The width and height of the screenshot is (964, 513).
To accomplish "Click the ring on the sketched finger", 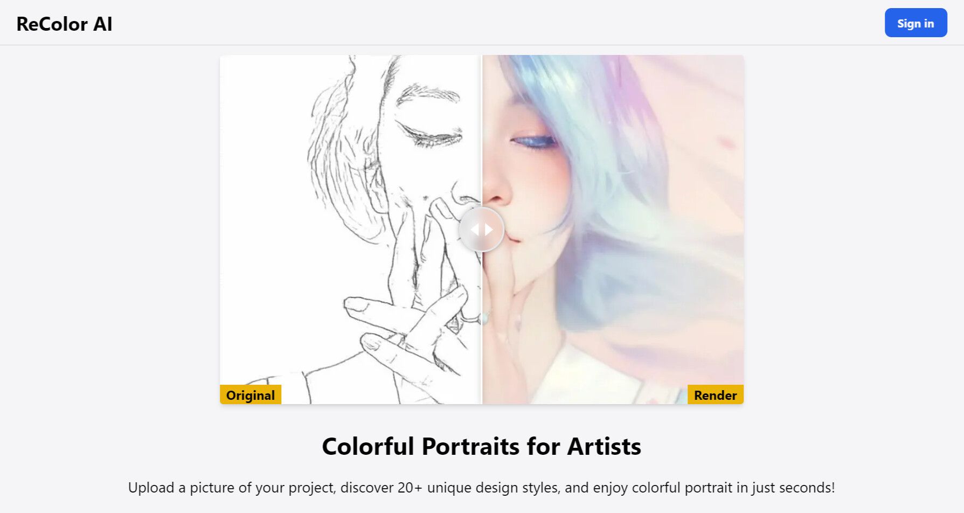I will 470,318.
